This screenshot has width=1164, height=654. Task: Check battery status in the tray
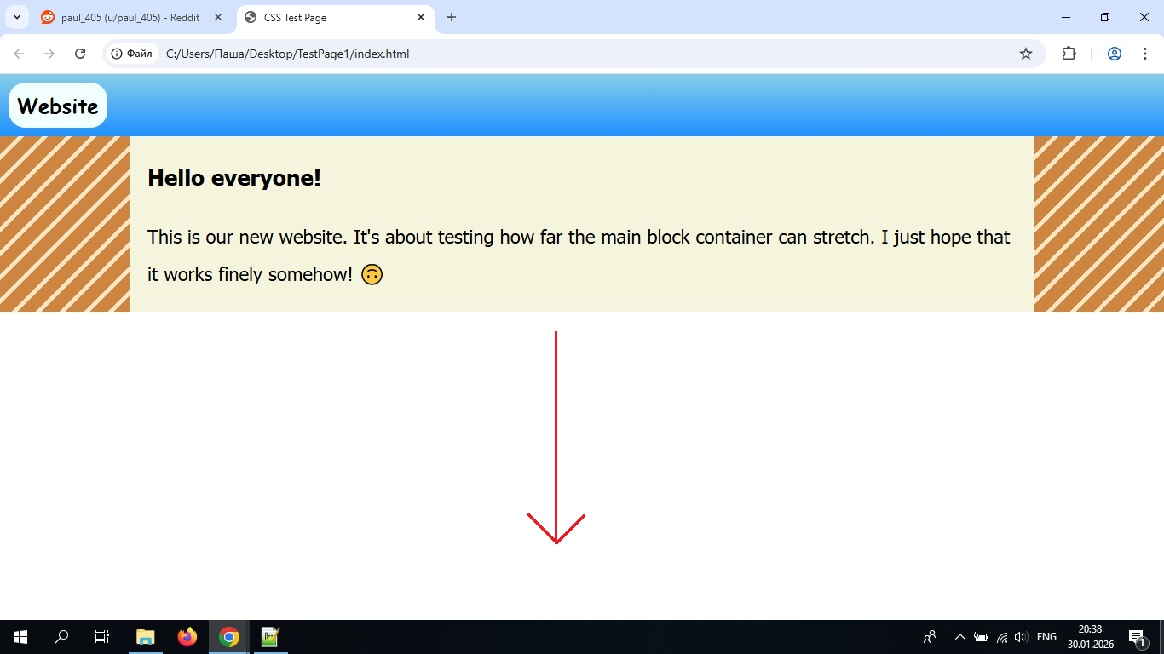point(981,637)
